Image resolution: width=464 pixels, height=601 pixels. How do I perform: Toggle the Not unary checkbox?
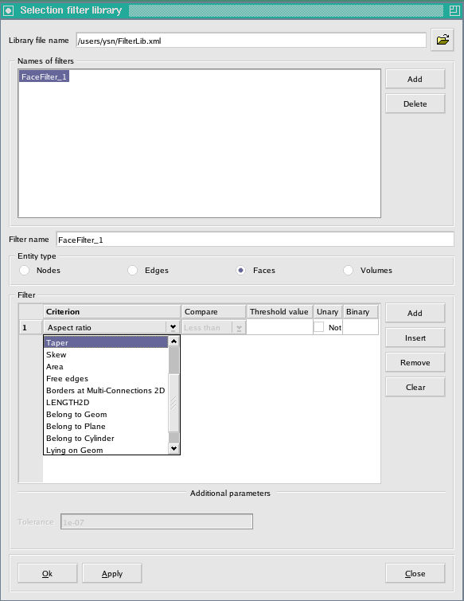tap(319, 327)
